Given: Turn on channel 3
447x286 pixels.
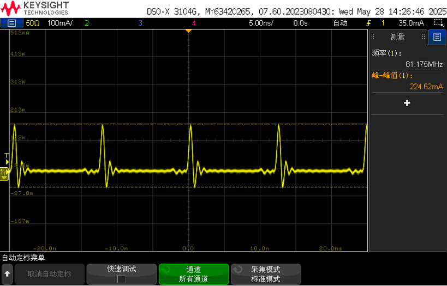Looking at the screenshot, I should coord(140,23).
